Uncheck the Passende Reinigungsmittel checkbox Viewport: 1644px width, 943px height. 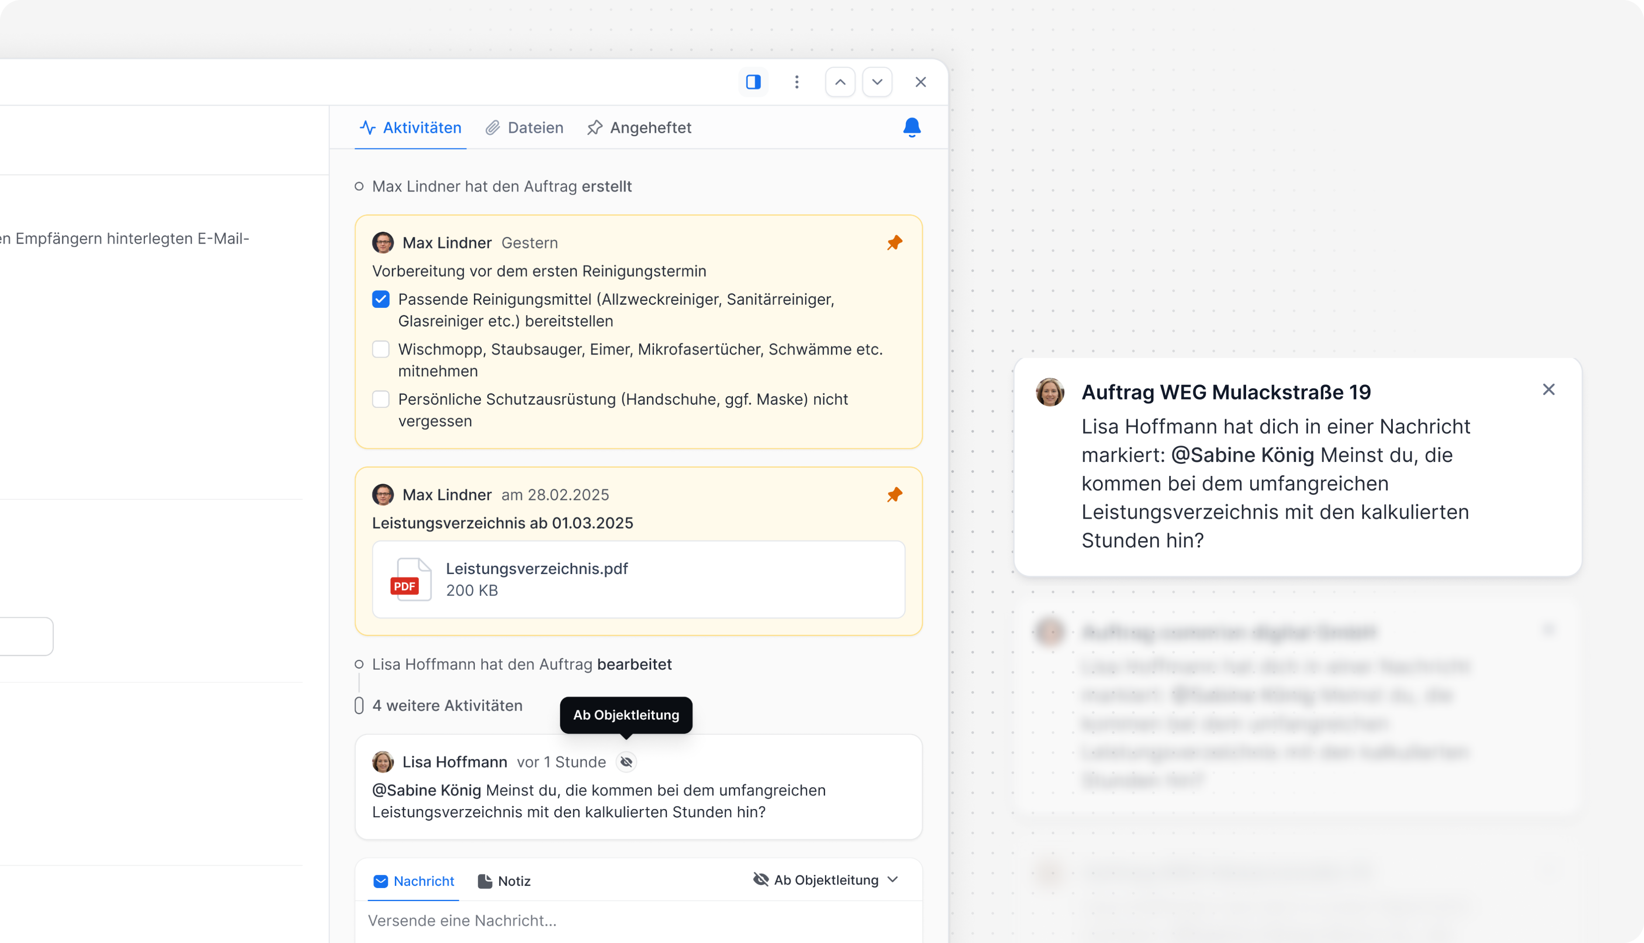point(381,299)
